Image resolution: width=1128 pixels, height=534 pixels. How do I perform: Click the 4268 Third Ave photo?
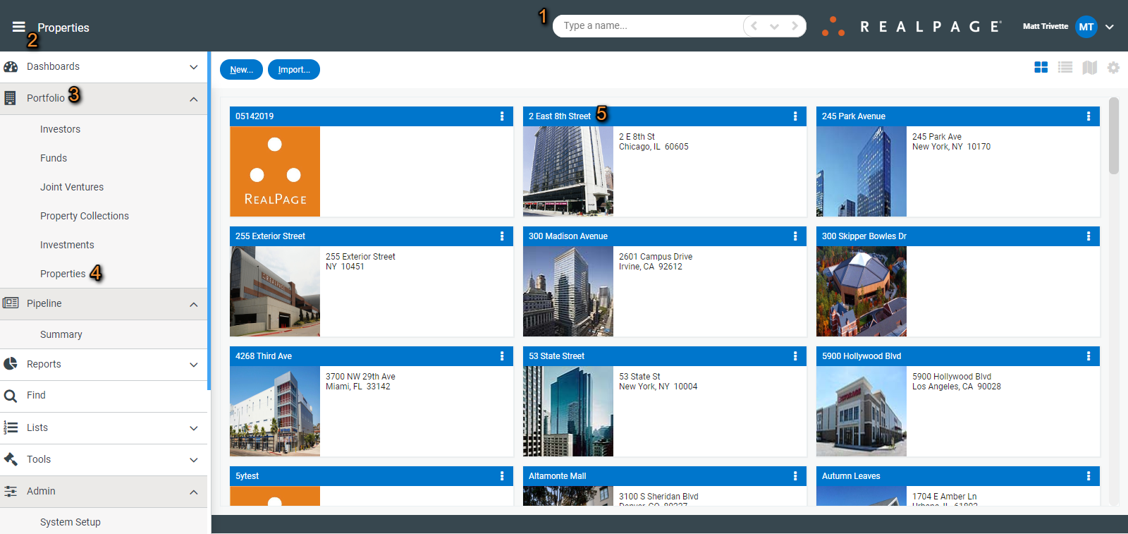tap(275, 411)
